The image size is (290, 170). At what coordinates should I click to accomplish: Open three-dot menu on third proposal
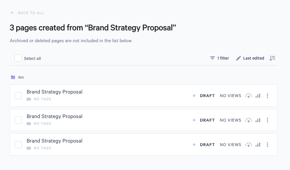pyautogui.click(x=268, y=145)
